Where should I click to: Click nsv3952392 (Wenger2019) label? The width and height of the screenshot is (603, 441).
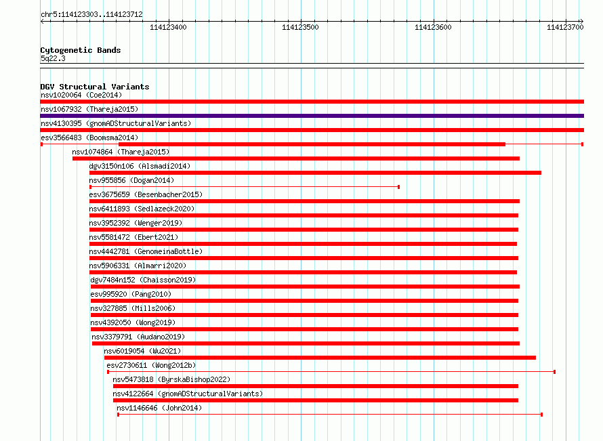pyautogui.click(x=136, y=223)
